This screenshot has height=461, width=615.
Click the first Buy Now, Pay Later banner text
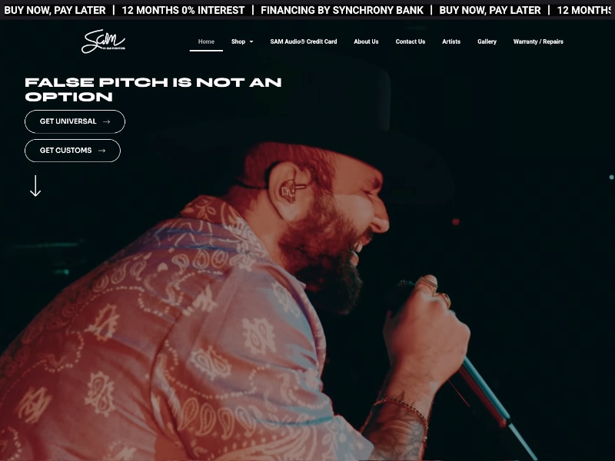click(55, 10)
